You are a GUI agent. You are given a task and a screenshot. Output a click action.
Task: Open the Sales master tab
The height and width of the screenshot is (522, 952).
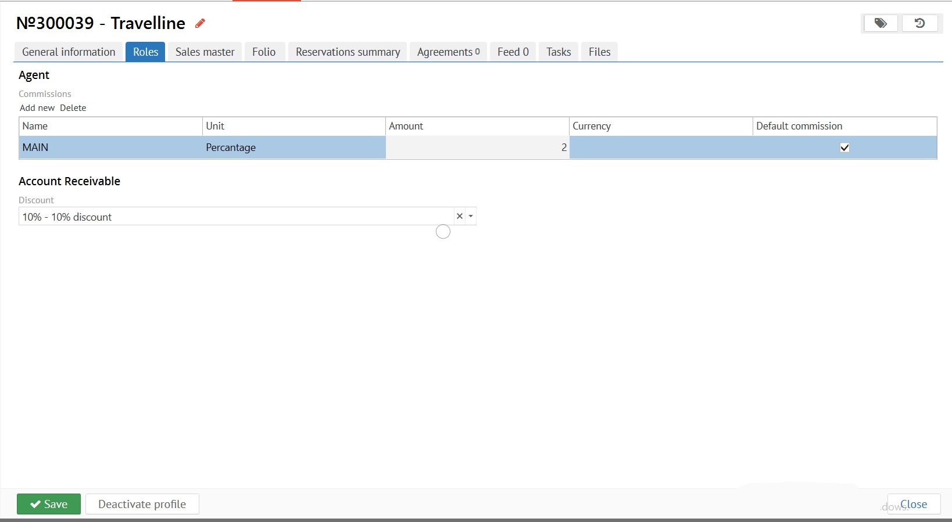(x=205, y=52)
